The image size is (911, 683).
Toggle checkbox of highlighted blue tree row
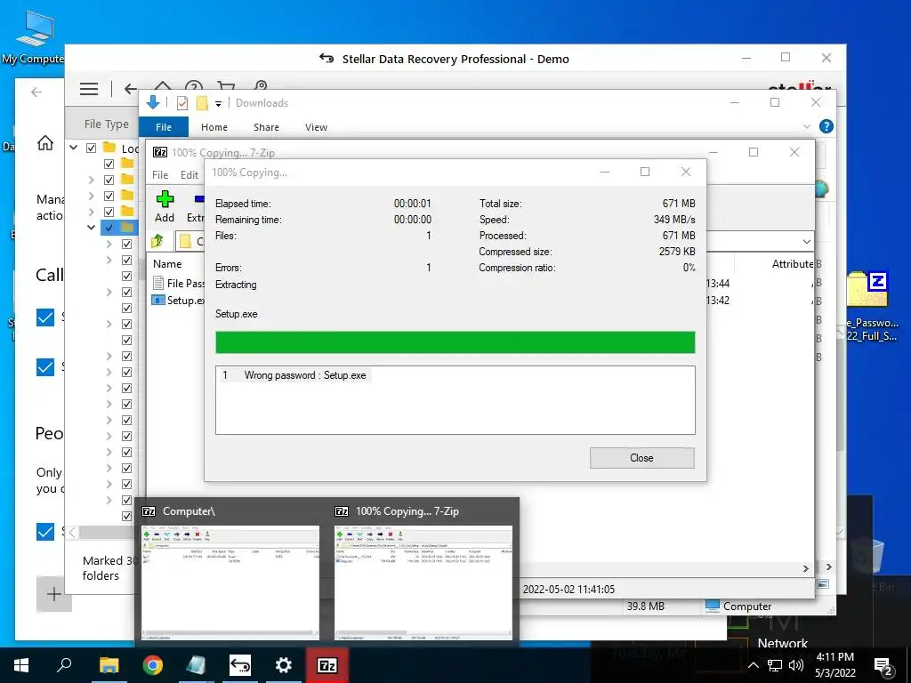(109, 227)
